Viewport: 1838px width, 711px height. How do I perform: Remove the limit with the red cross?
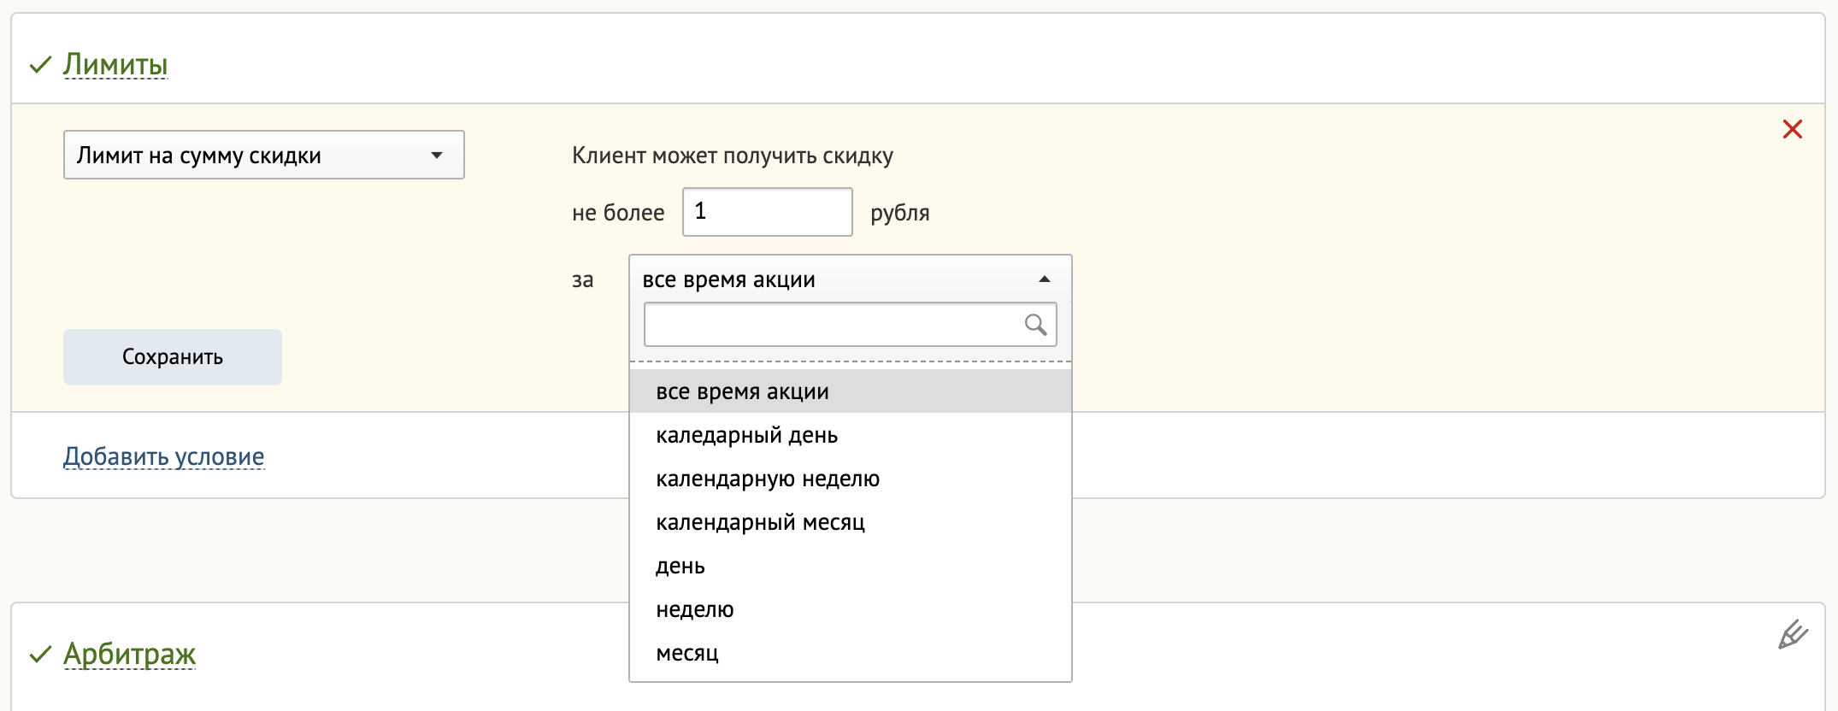pos(1793,129)
